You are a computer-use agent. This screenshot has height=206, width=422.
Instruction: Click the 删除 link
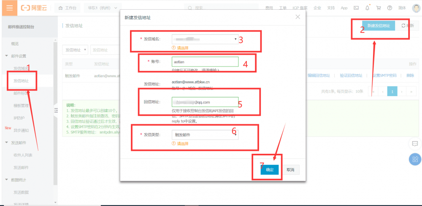410,75
